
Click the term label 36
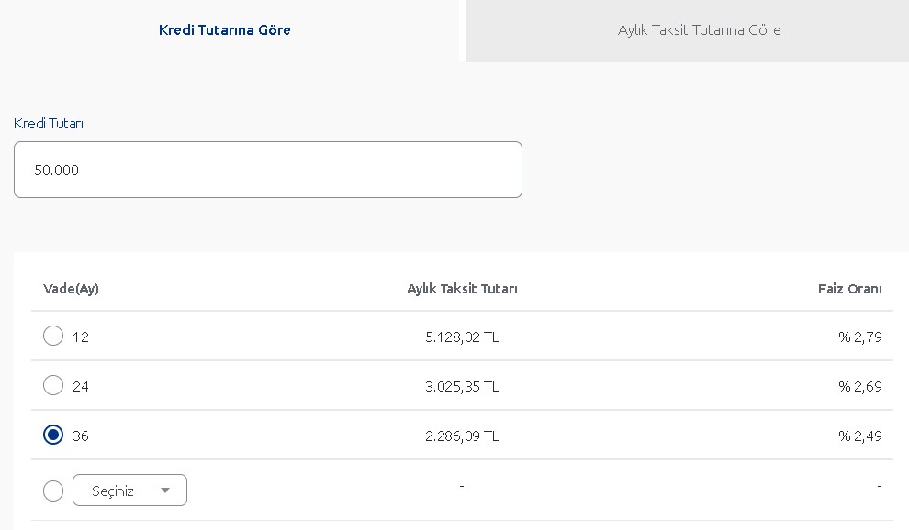click(x=81, y=436)
